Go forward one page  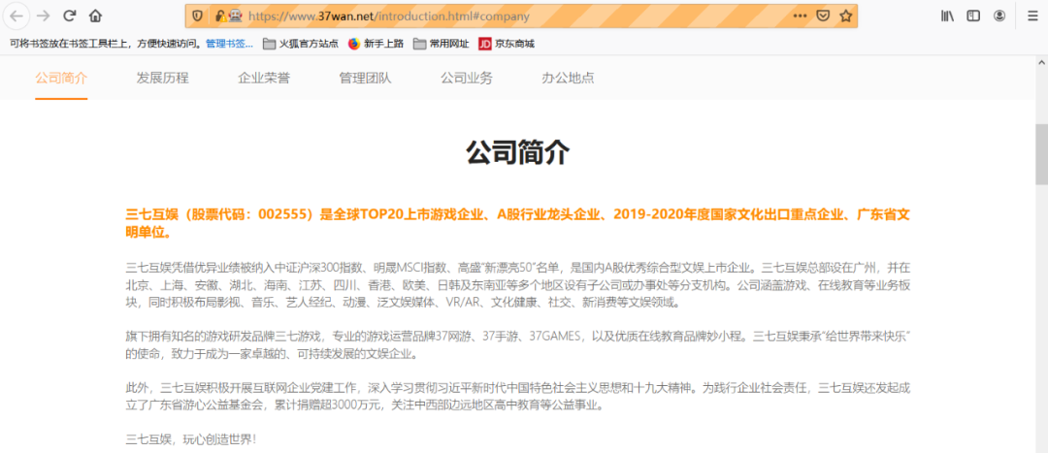click(x=43, y=16)
